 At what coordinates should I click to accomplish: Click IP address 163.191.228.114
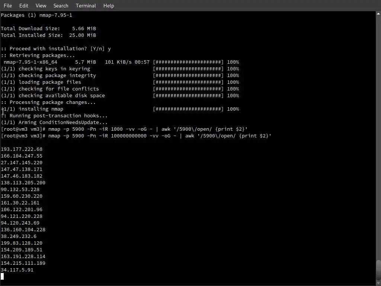tap(23, 256)
